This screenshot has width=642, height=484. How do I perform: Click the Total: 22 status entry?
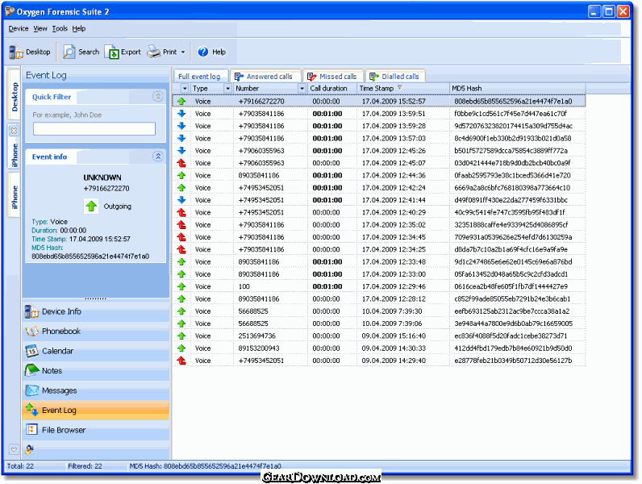pyautogui.click(x=20, y=466)
